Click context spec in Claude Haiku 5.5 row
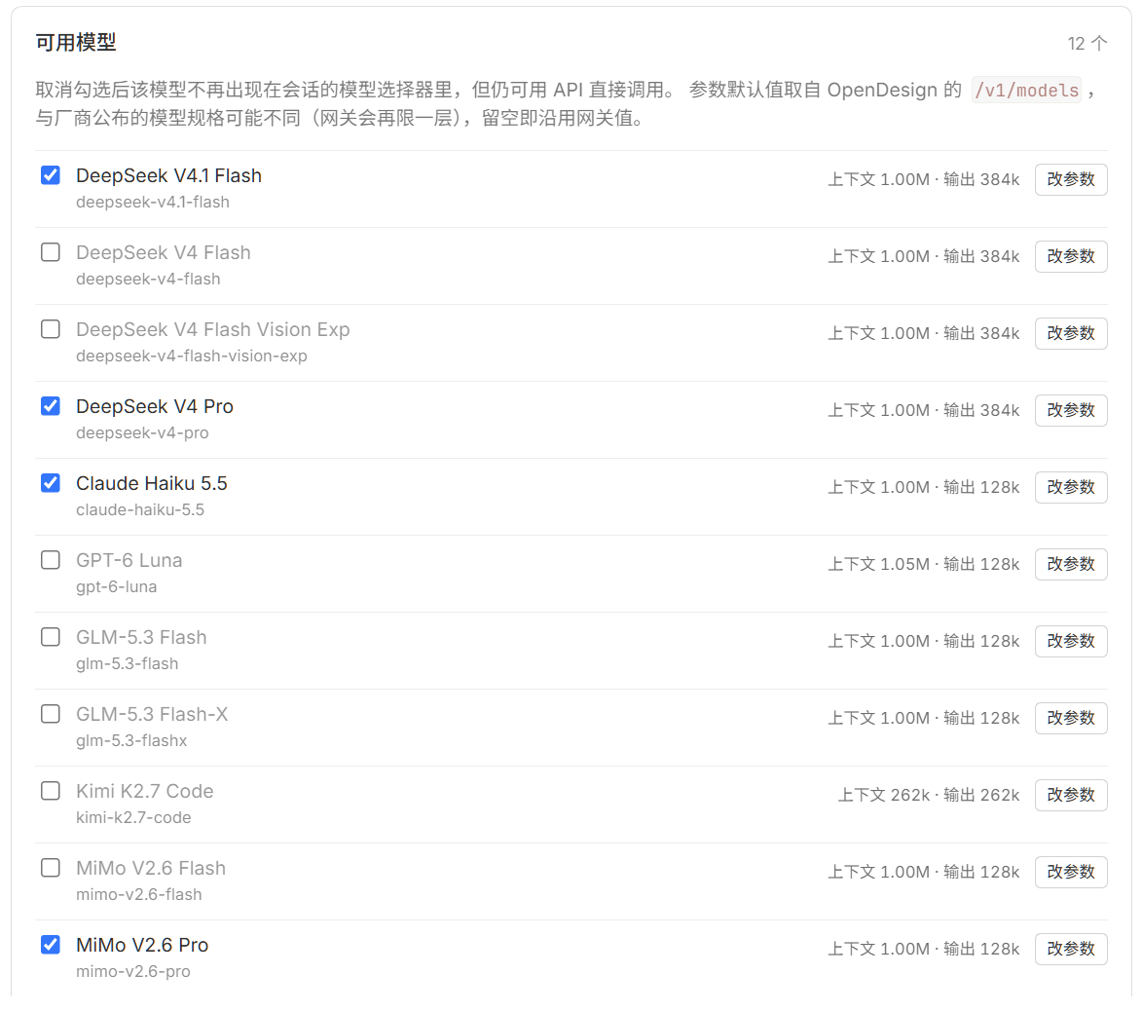Screen dimensions: 1142x1012 (924, 487)
